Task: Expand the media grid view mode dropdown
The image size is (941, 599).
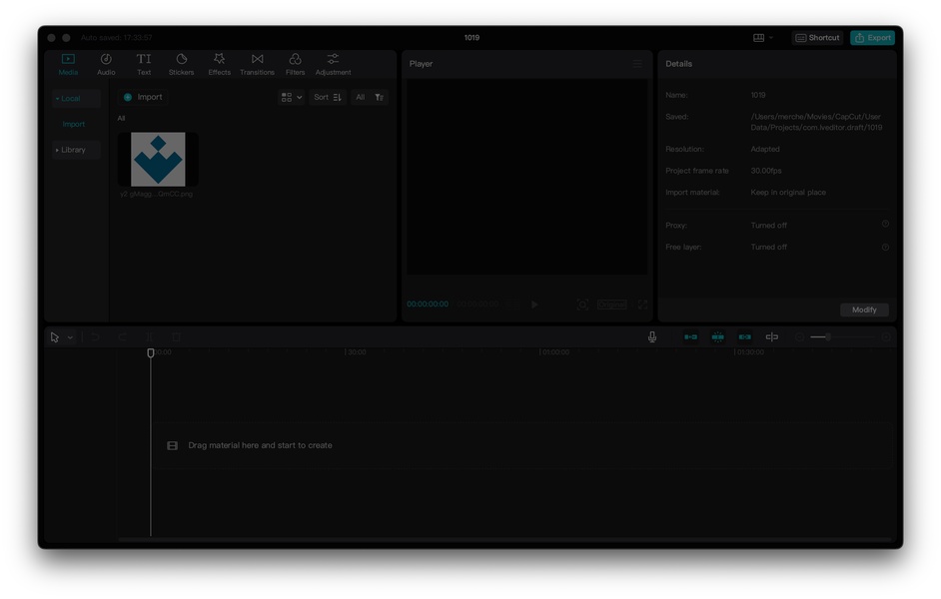Action: point(292,98)
